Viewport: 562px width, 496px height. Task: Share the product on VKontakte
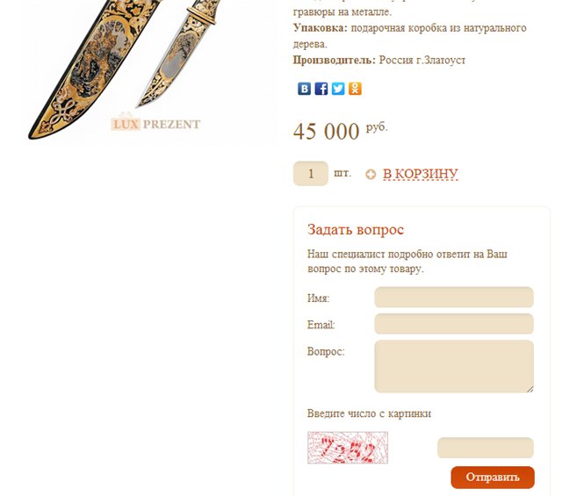(x=305, y=89)
